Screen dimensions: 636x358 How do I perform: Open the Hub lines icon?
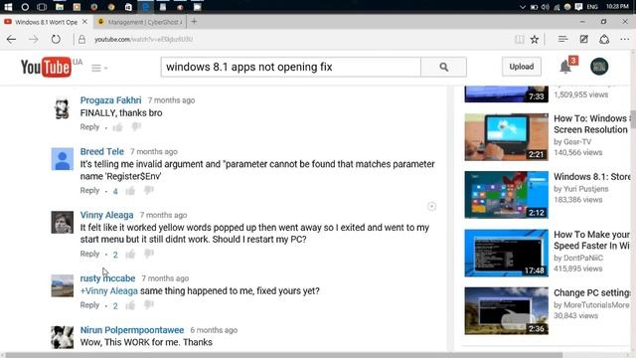tap(562, 40)
